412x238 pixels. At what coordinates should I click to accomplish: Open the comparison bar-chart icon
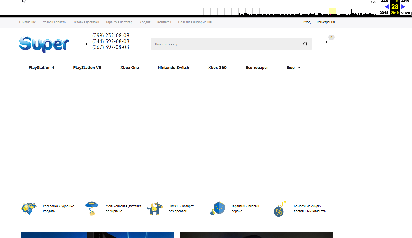coord(328,41)
